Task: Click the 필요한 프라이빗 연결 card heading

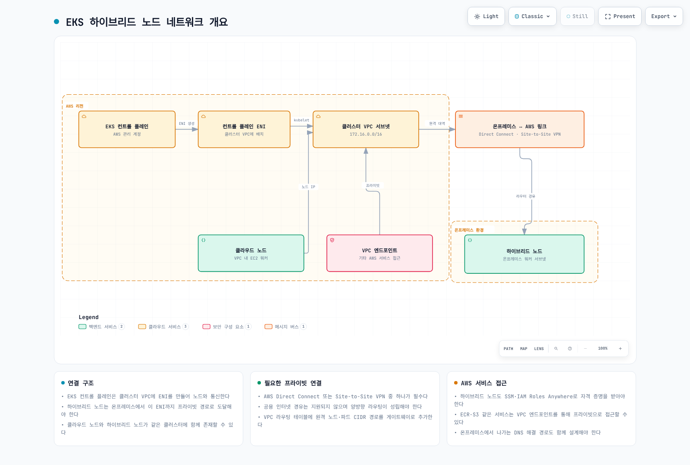Action: [x=293, y=383]
